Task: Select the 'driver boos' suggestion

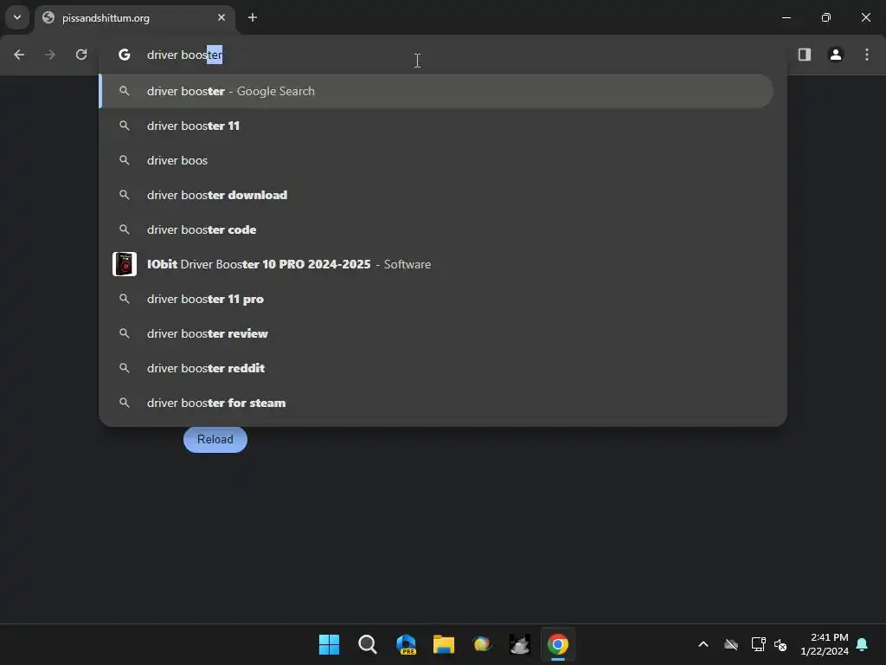Action: [436, 160]
